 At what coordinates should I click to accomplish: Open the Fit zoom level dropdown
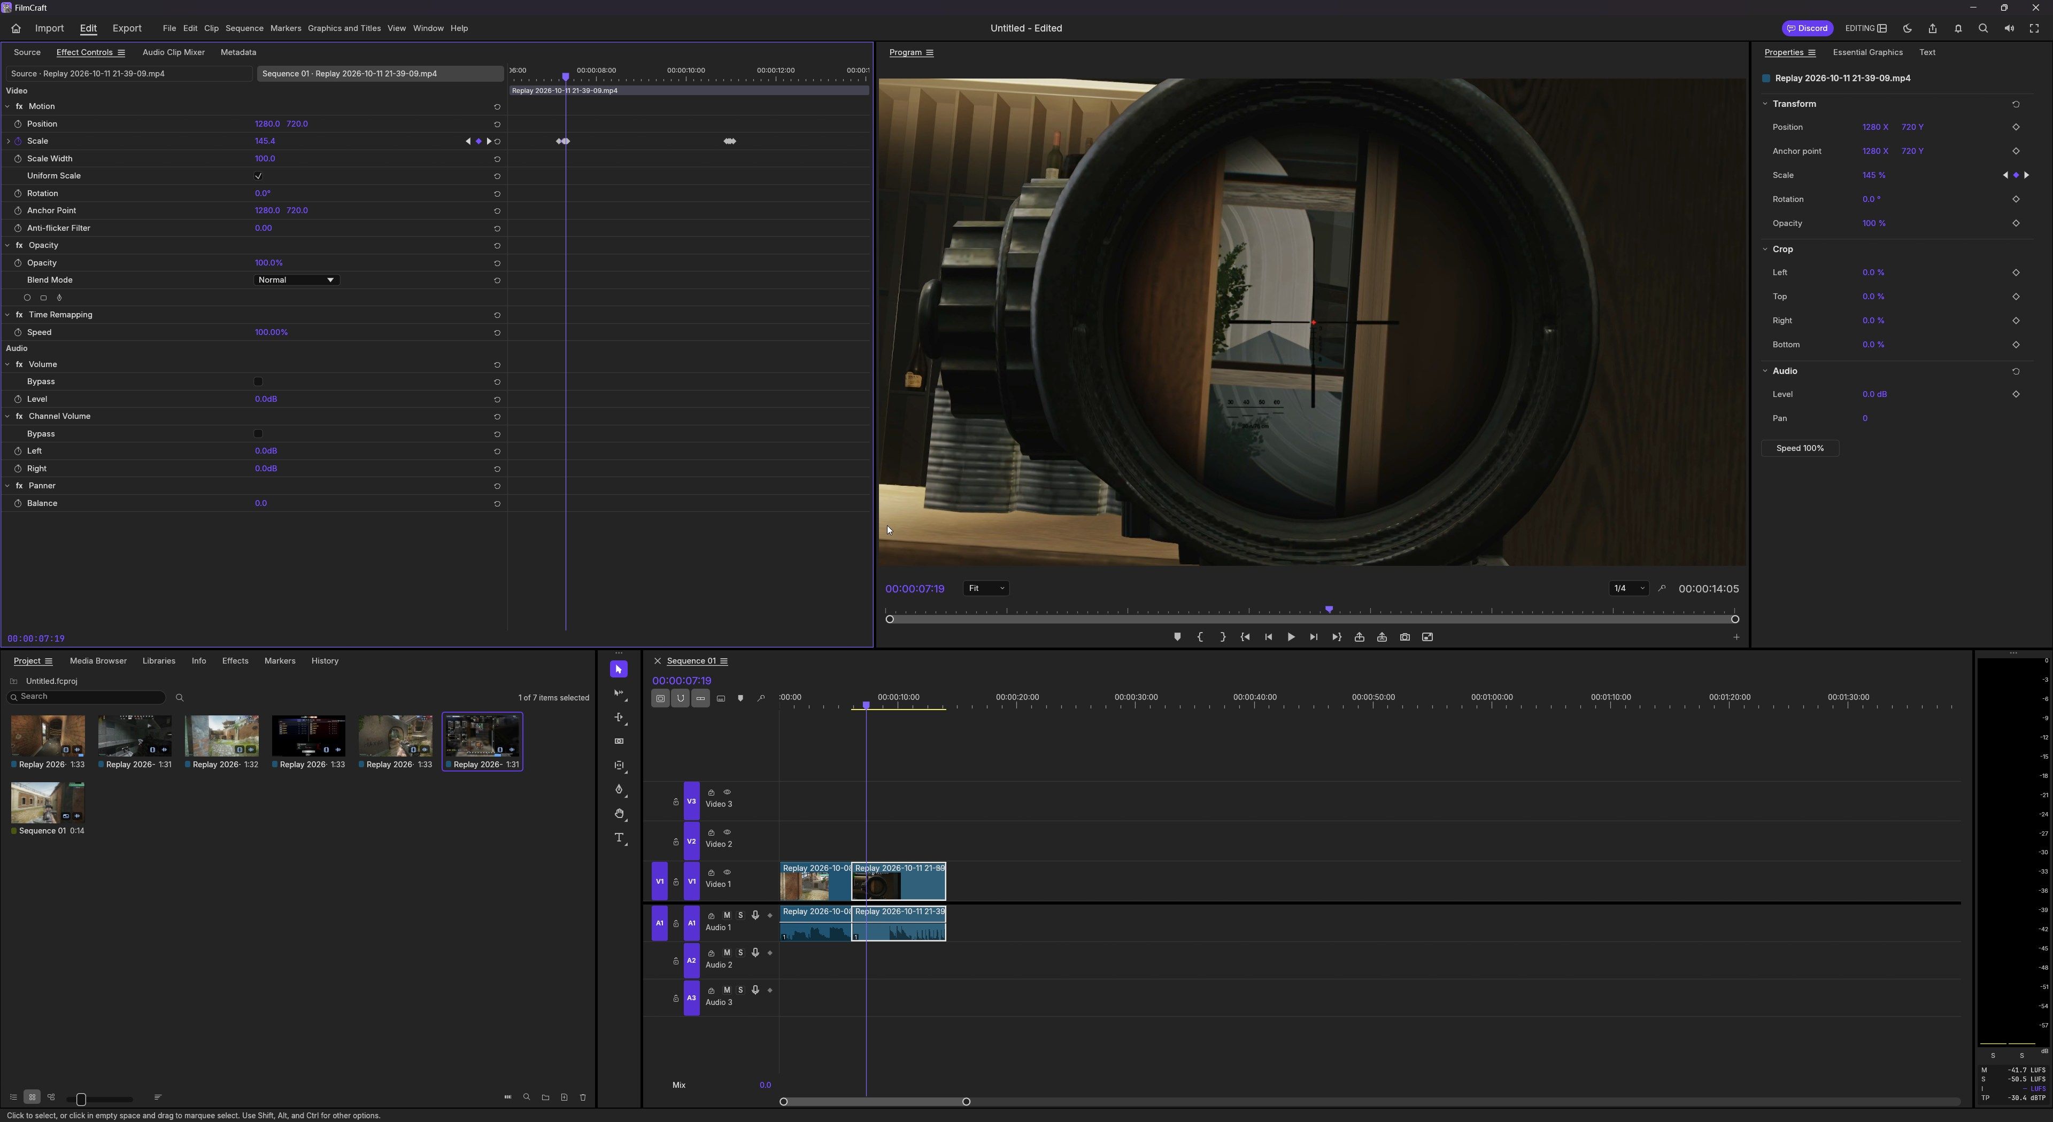986,588
